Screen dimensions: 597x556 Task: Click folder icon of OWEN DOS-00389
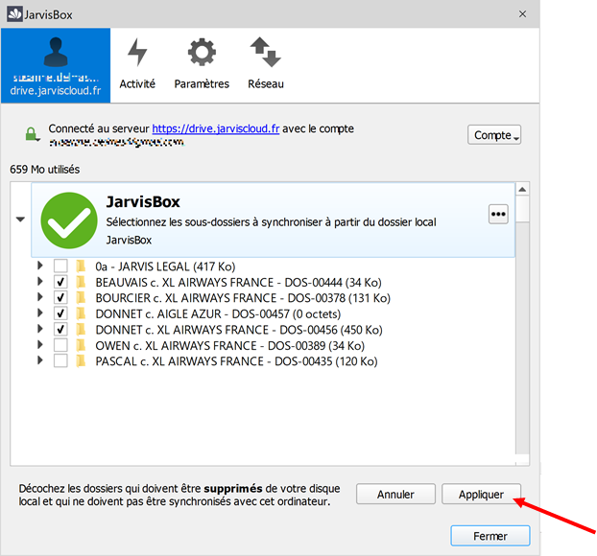81,345
